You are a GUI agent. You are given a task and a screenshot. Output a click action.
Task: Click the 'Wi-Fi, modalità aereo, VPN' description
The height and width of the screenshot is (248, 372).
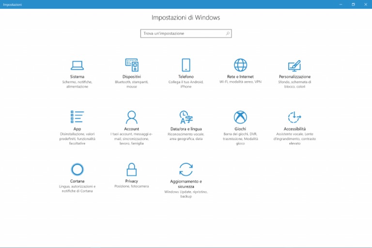click(x=240, y=82)
